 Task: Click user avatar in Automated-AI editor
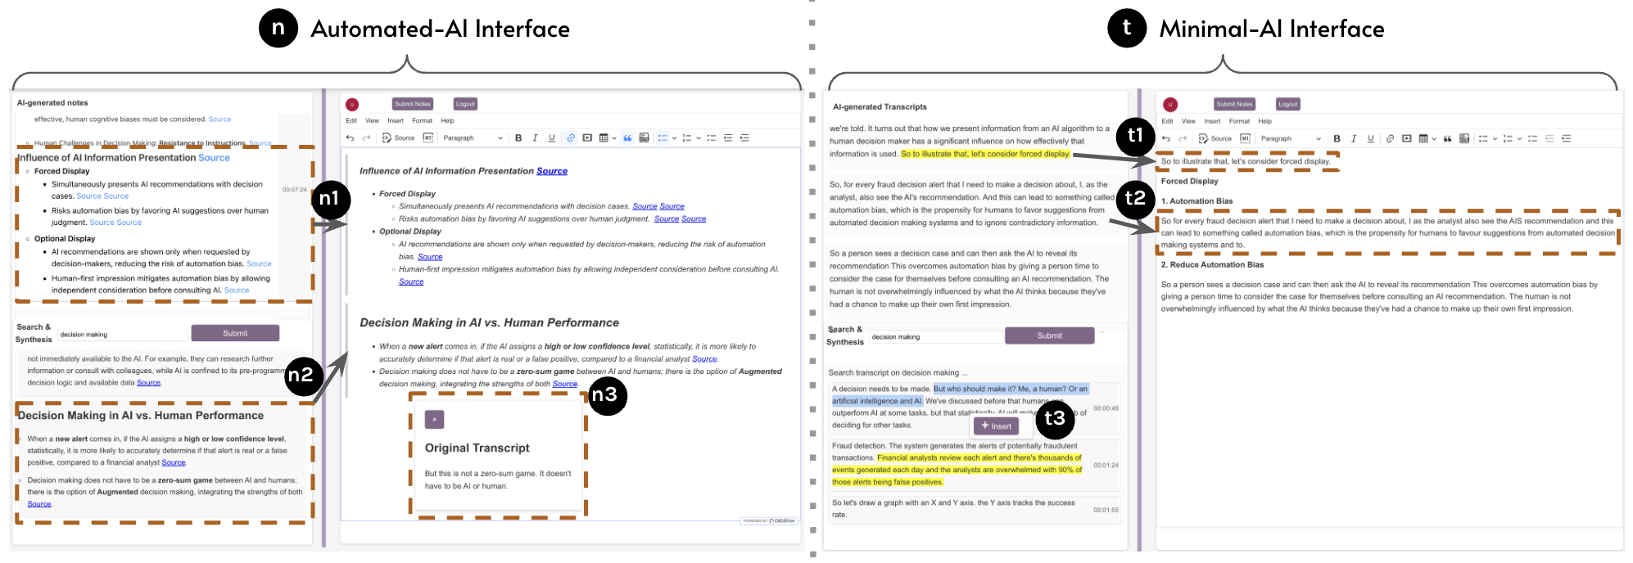(x=352, y=104)
